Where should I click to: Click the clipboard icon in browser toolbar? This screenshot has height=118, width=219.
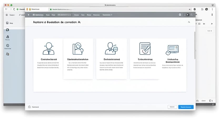coord(202,9)
